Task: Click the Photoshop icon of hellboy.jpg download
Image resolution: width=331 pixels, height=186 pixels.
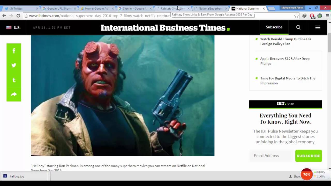Action: [5, 176]
